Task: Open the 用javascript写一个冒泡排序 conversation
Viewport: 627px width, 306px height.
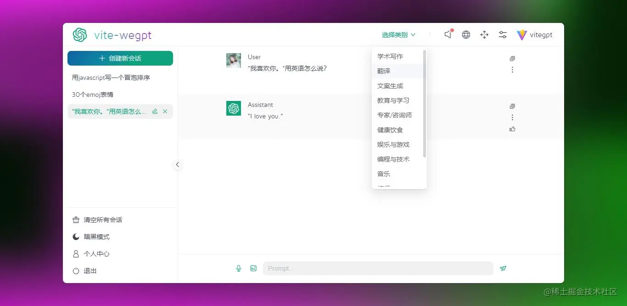Action: [120, 78]
